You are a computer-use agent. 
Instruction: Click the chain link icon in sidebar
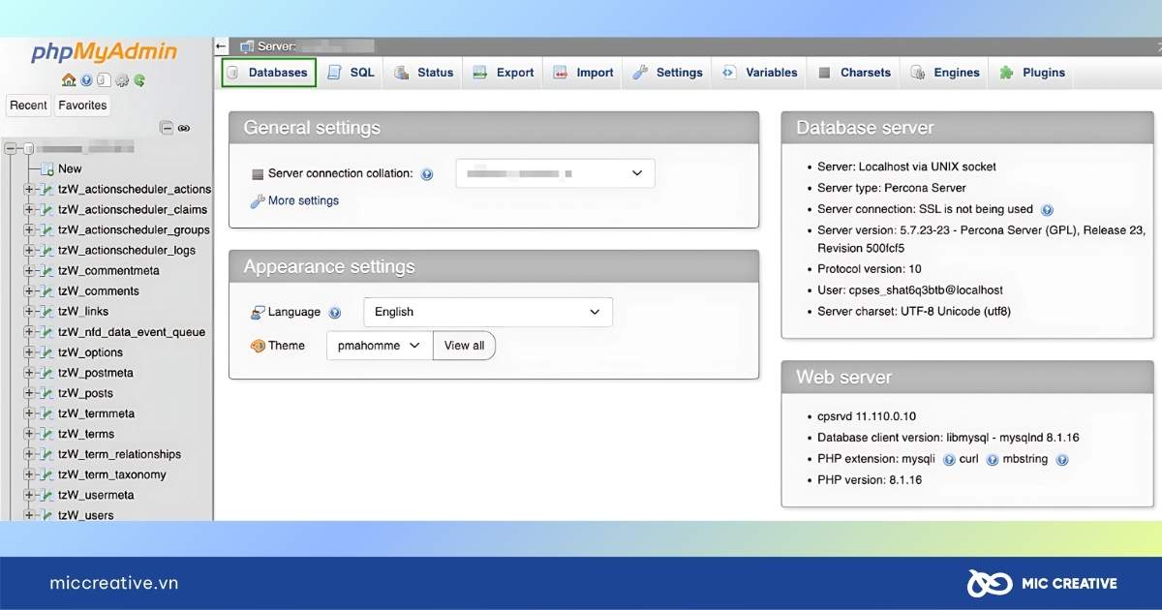[184, 128]
